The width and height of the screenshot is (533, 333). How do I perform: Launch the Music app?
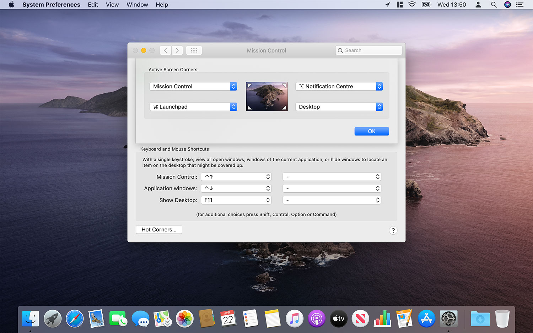click(x=295, y=318)
